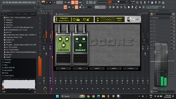Open the snap 'Line' dropdown
The width and height of the screenshot is (176, 99).
[x=88, y=7]
